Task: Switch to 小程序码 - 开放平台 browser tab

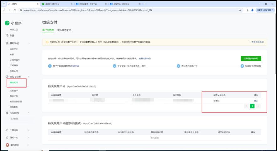Action: [x=125, y=4]
